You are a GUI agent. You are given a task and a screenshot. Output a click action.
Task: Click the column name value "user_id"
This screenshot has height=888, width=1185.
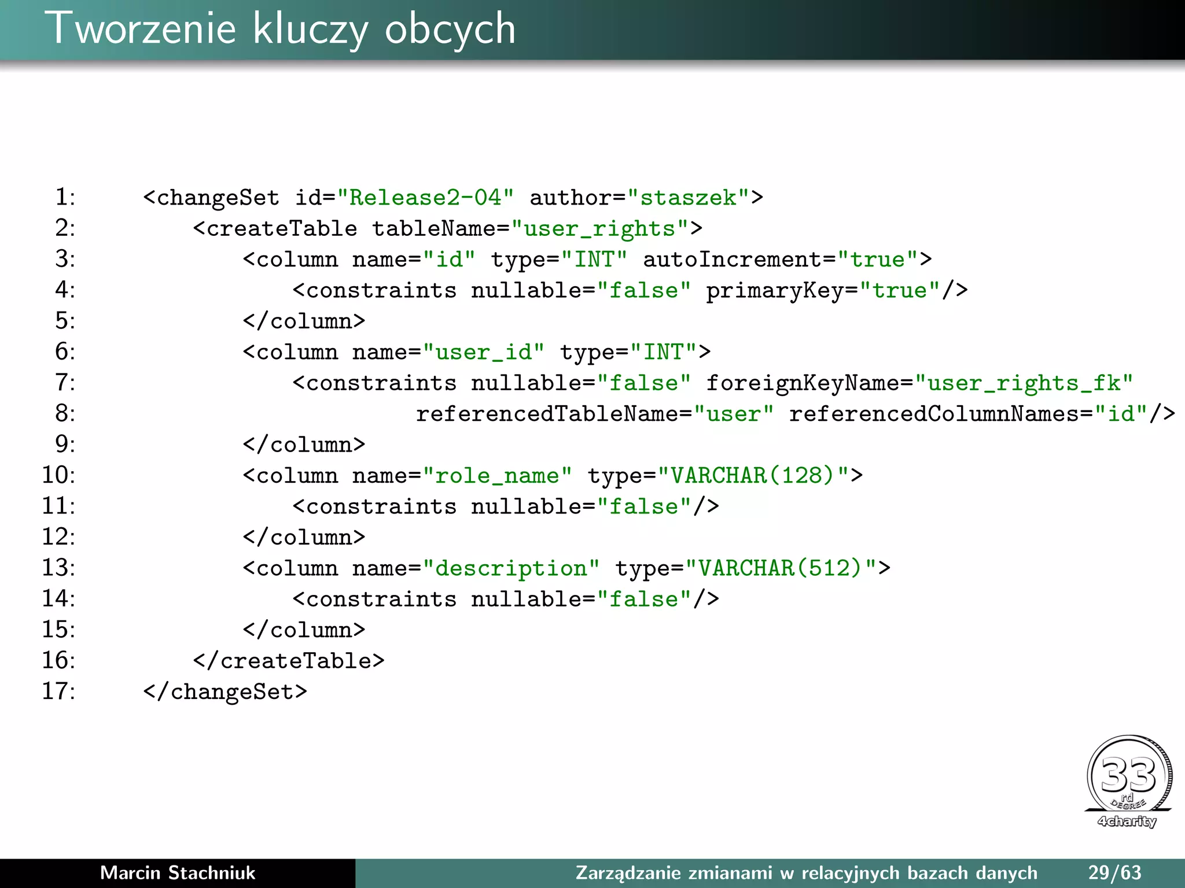(x=484, y=352)
